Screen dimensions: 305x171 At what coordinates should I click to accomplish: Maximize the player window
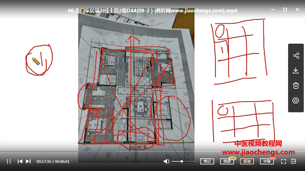285,10
